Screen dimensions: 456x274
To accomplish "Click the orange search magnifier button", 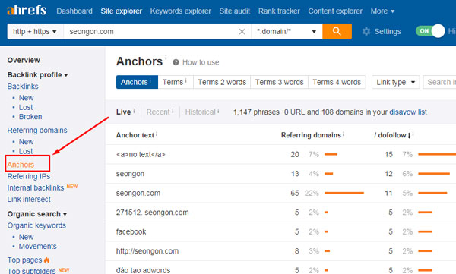I will coord(337,31).
